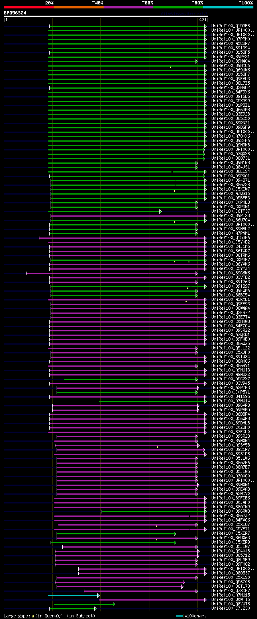257x619 pixels.
Task: Click the UniRef100_O80537 label
Action: click(230, 573)
